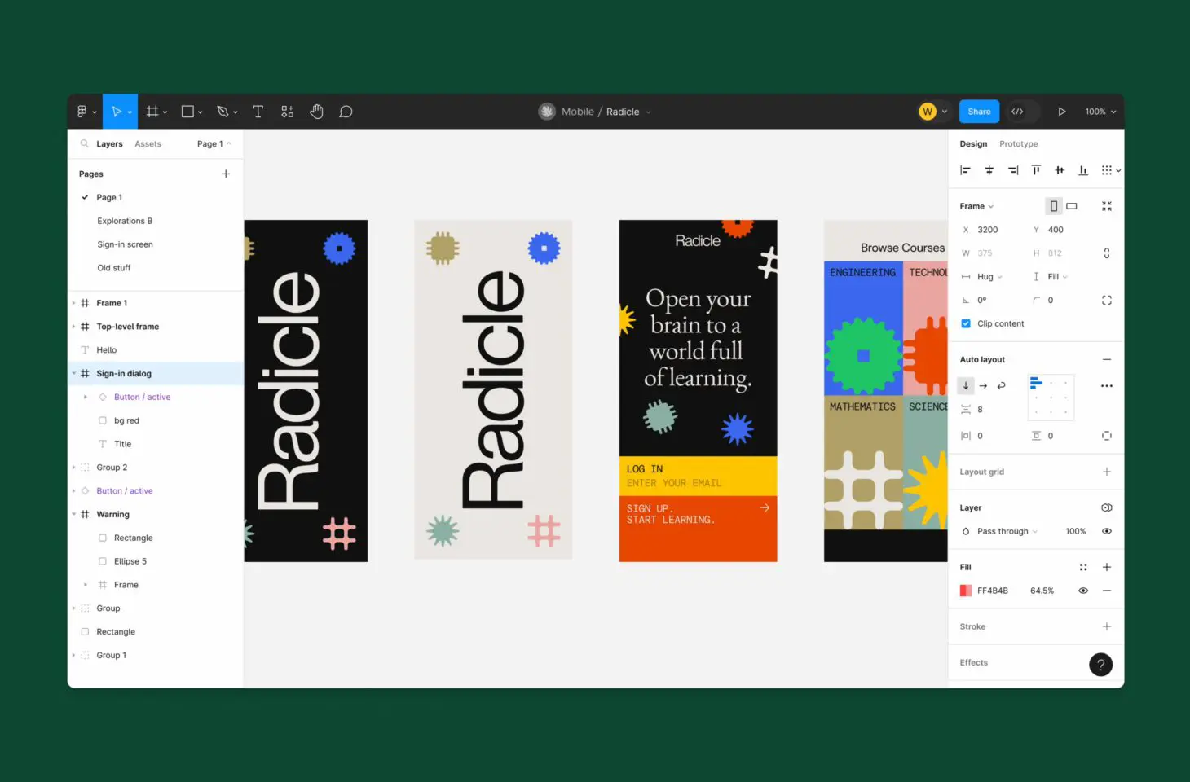Viewport: 1190px width, 782px height.
Task: Switch to the Prototype tab
Action: [x=1018, y=144]
